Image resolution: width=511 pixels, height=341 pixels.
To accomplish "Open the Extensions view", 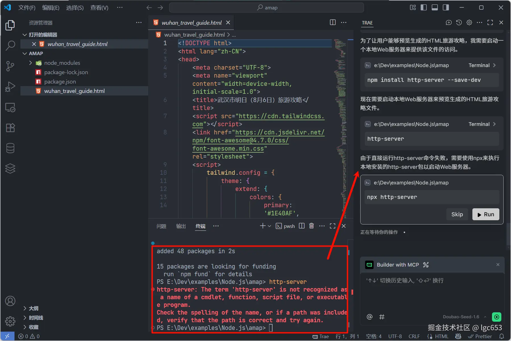I will click(10, 128).
